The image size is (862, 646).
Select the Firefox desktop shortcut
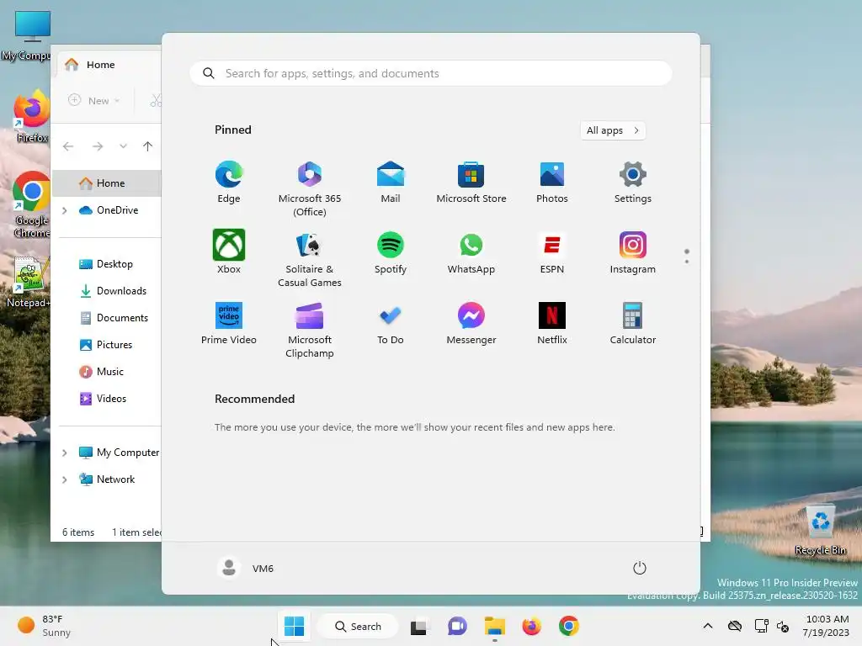pos(32,117)
